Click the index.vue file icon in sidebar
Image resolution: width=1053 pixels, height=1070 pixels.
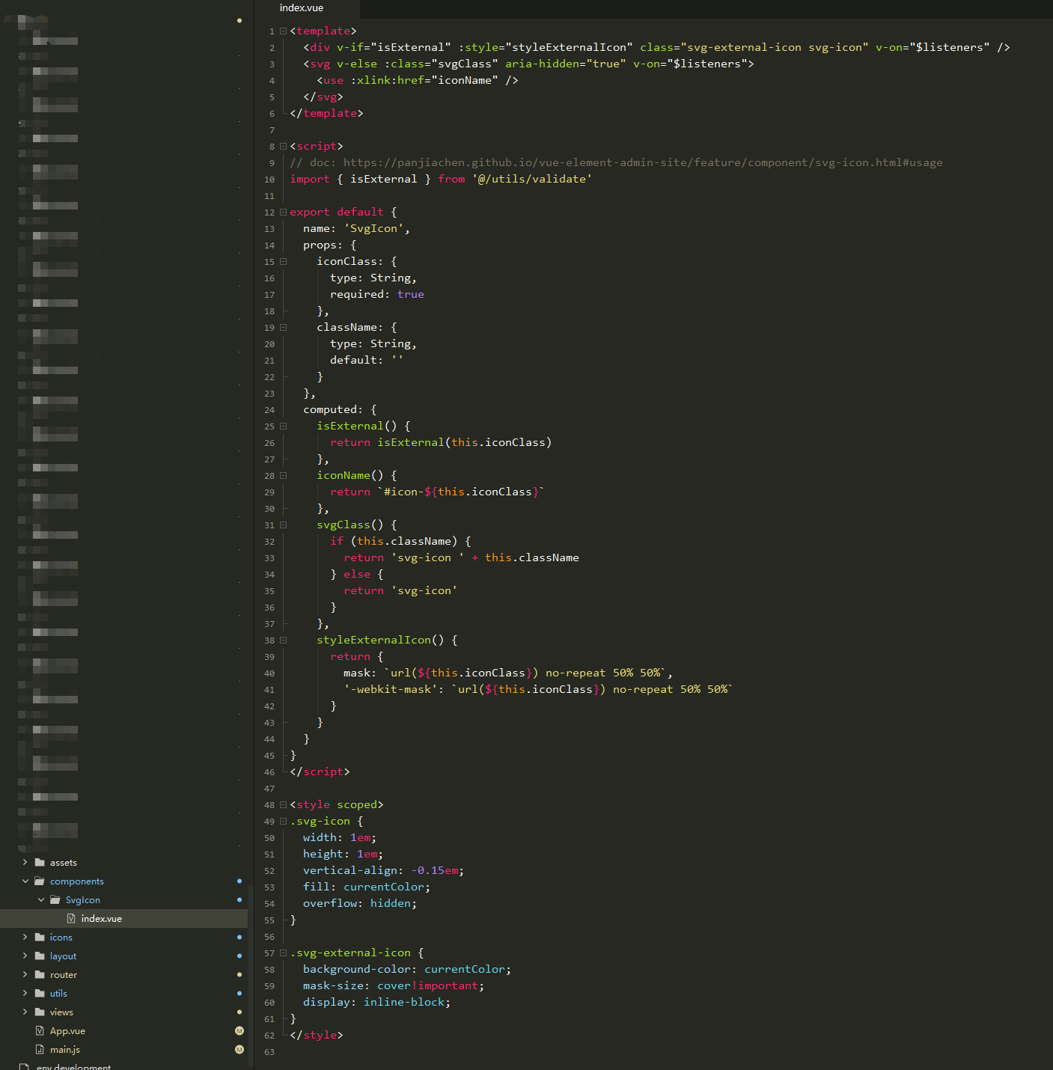71,919
